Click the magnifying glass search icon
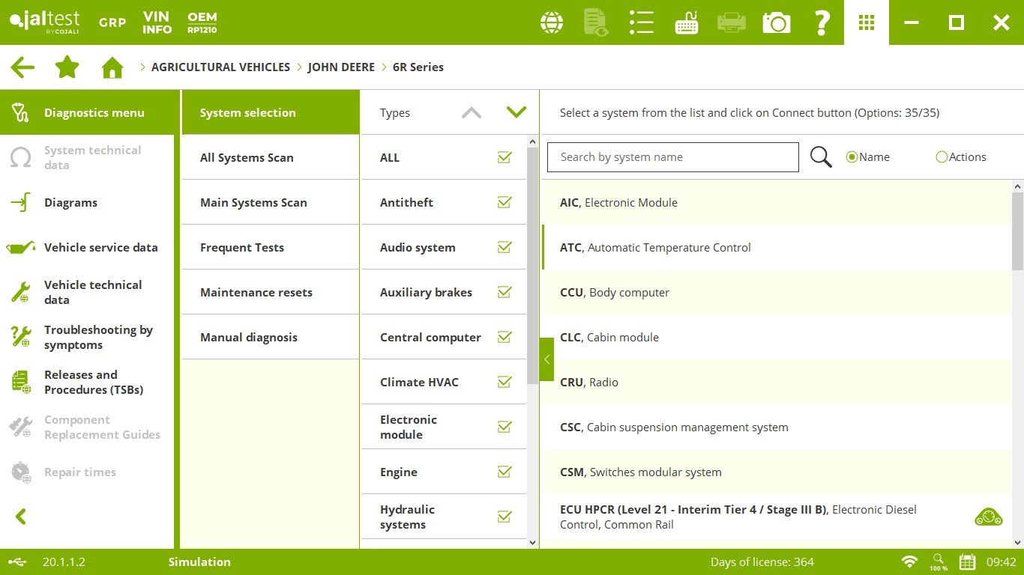Screen dimensions: 1024x575 pos(821,157)
